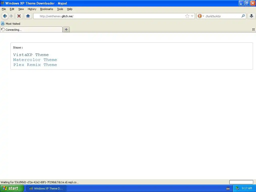Click the status bar progress box
The image size is (256, 192).
click(241, 182)
